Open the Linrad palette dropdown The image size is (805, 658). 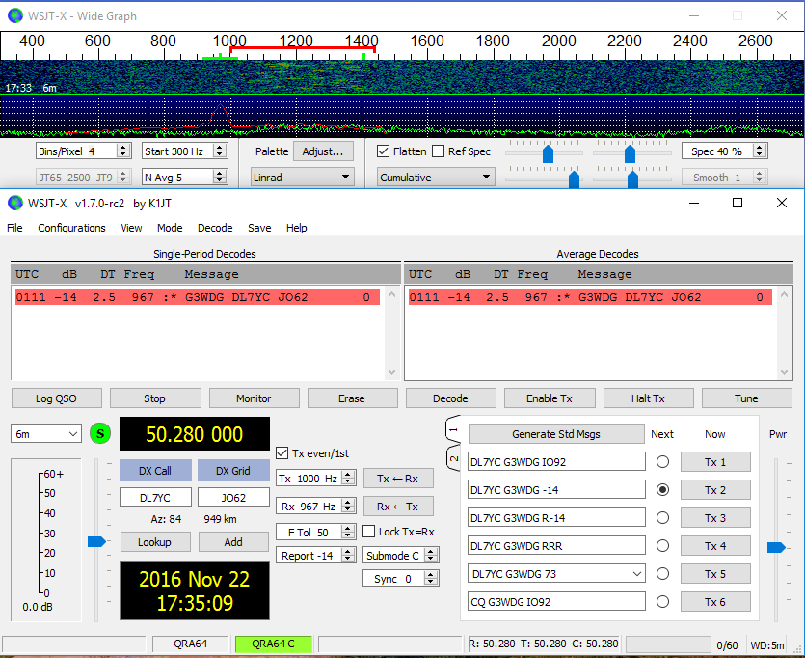[x=302, y=178]
